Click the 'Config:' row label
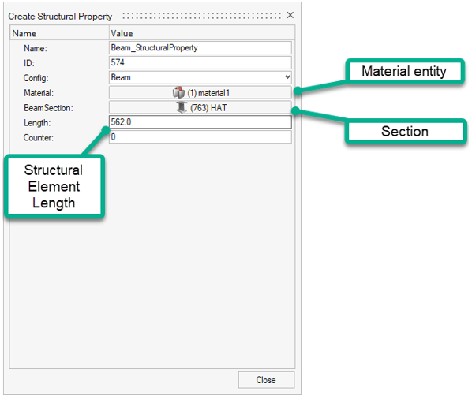This screenshot has height=399, width=472. 36,78
